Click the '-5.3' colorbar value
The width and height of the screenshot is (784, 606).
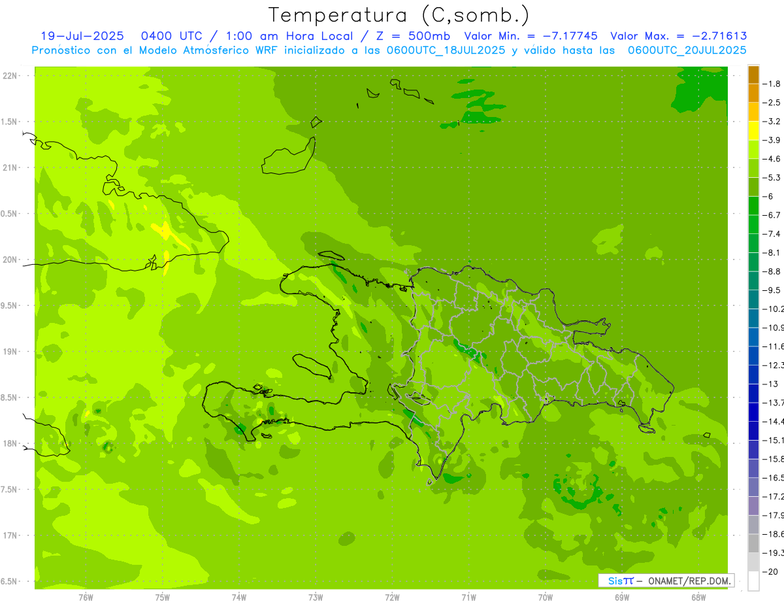click(x=772, y=177)
